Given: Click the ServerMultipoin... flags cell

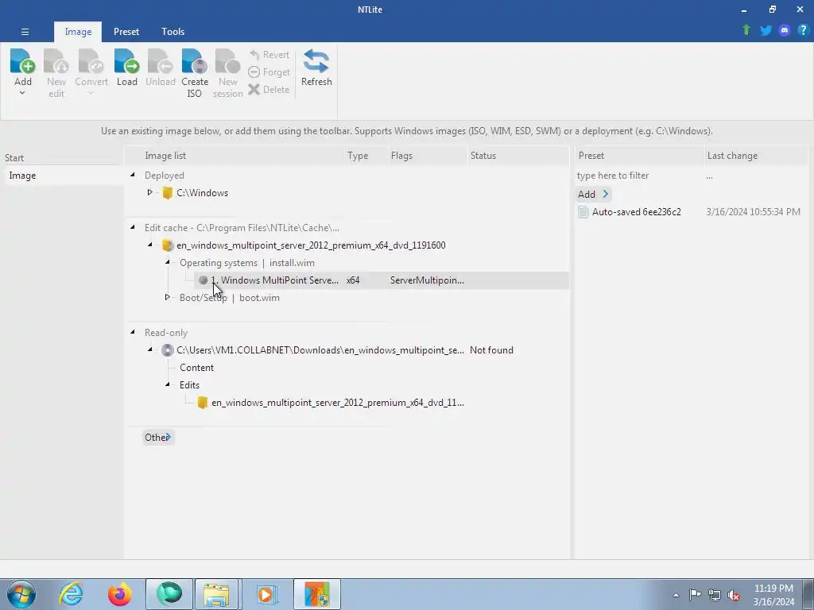Looking at the screenshot, I should point(427,280).
